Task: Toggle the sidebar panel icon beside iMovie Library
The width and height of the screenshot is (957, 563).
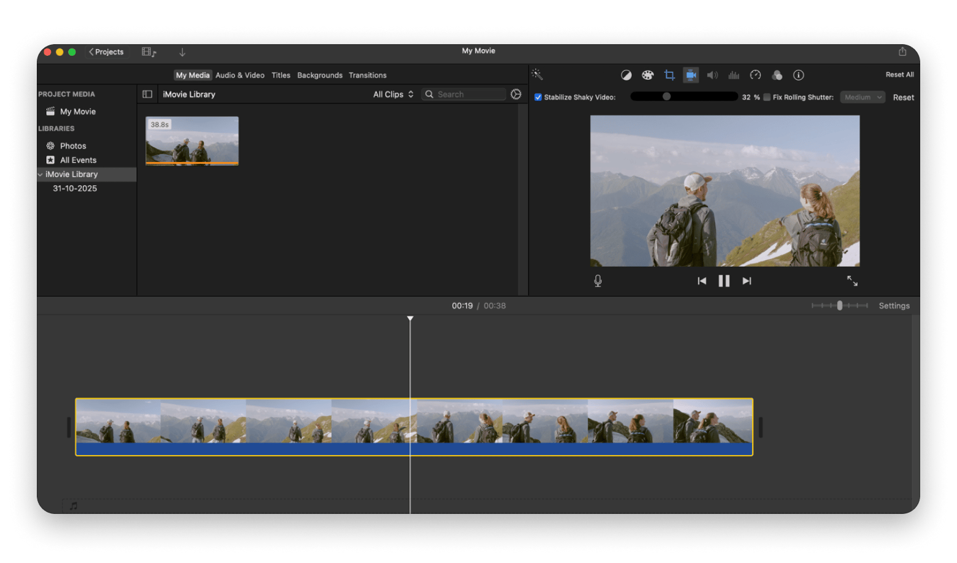Action: [x=147, y=94]
